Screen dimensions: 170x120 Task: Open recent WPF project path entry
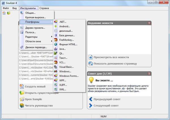(x=36, y=52)
